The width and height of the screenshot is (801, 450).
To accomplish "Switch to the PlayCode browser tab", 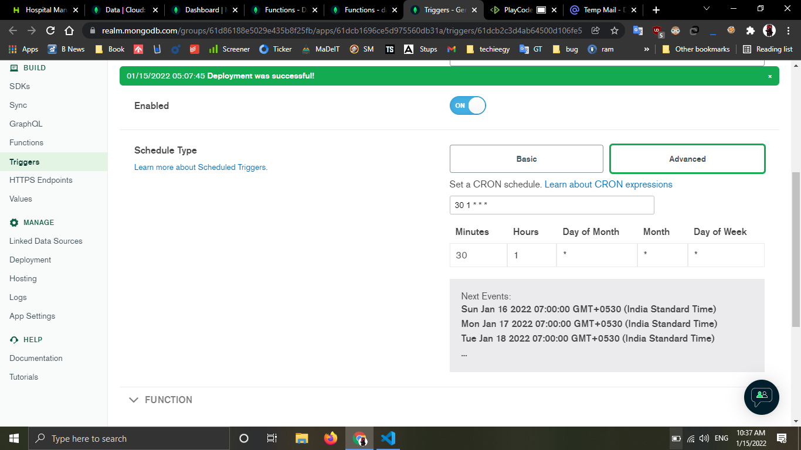I will [x=518, y=10].
